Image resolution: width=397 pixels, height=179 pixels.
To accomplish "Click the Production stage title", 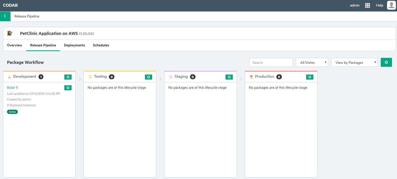I will tap(265, 77).
